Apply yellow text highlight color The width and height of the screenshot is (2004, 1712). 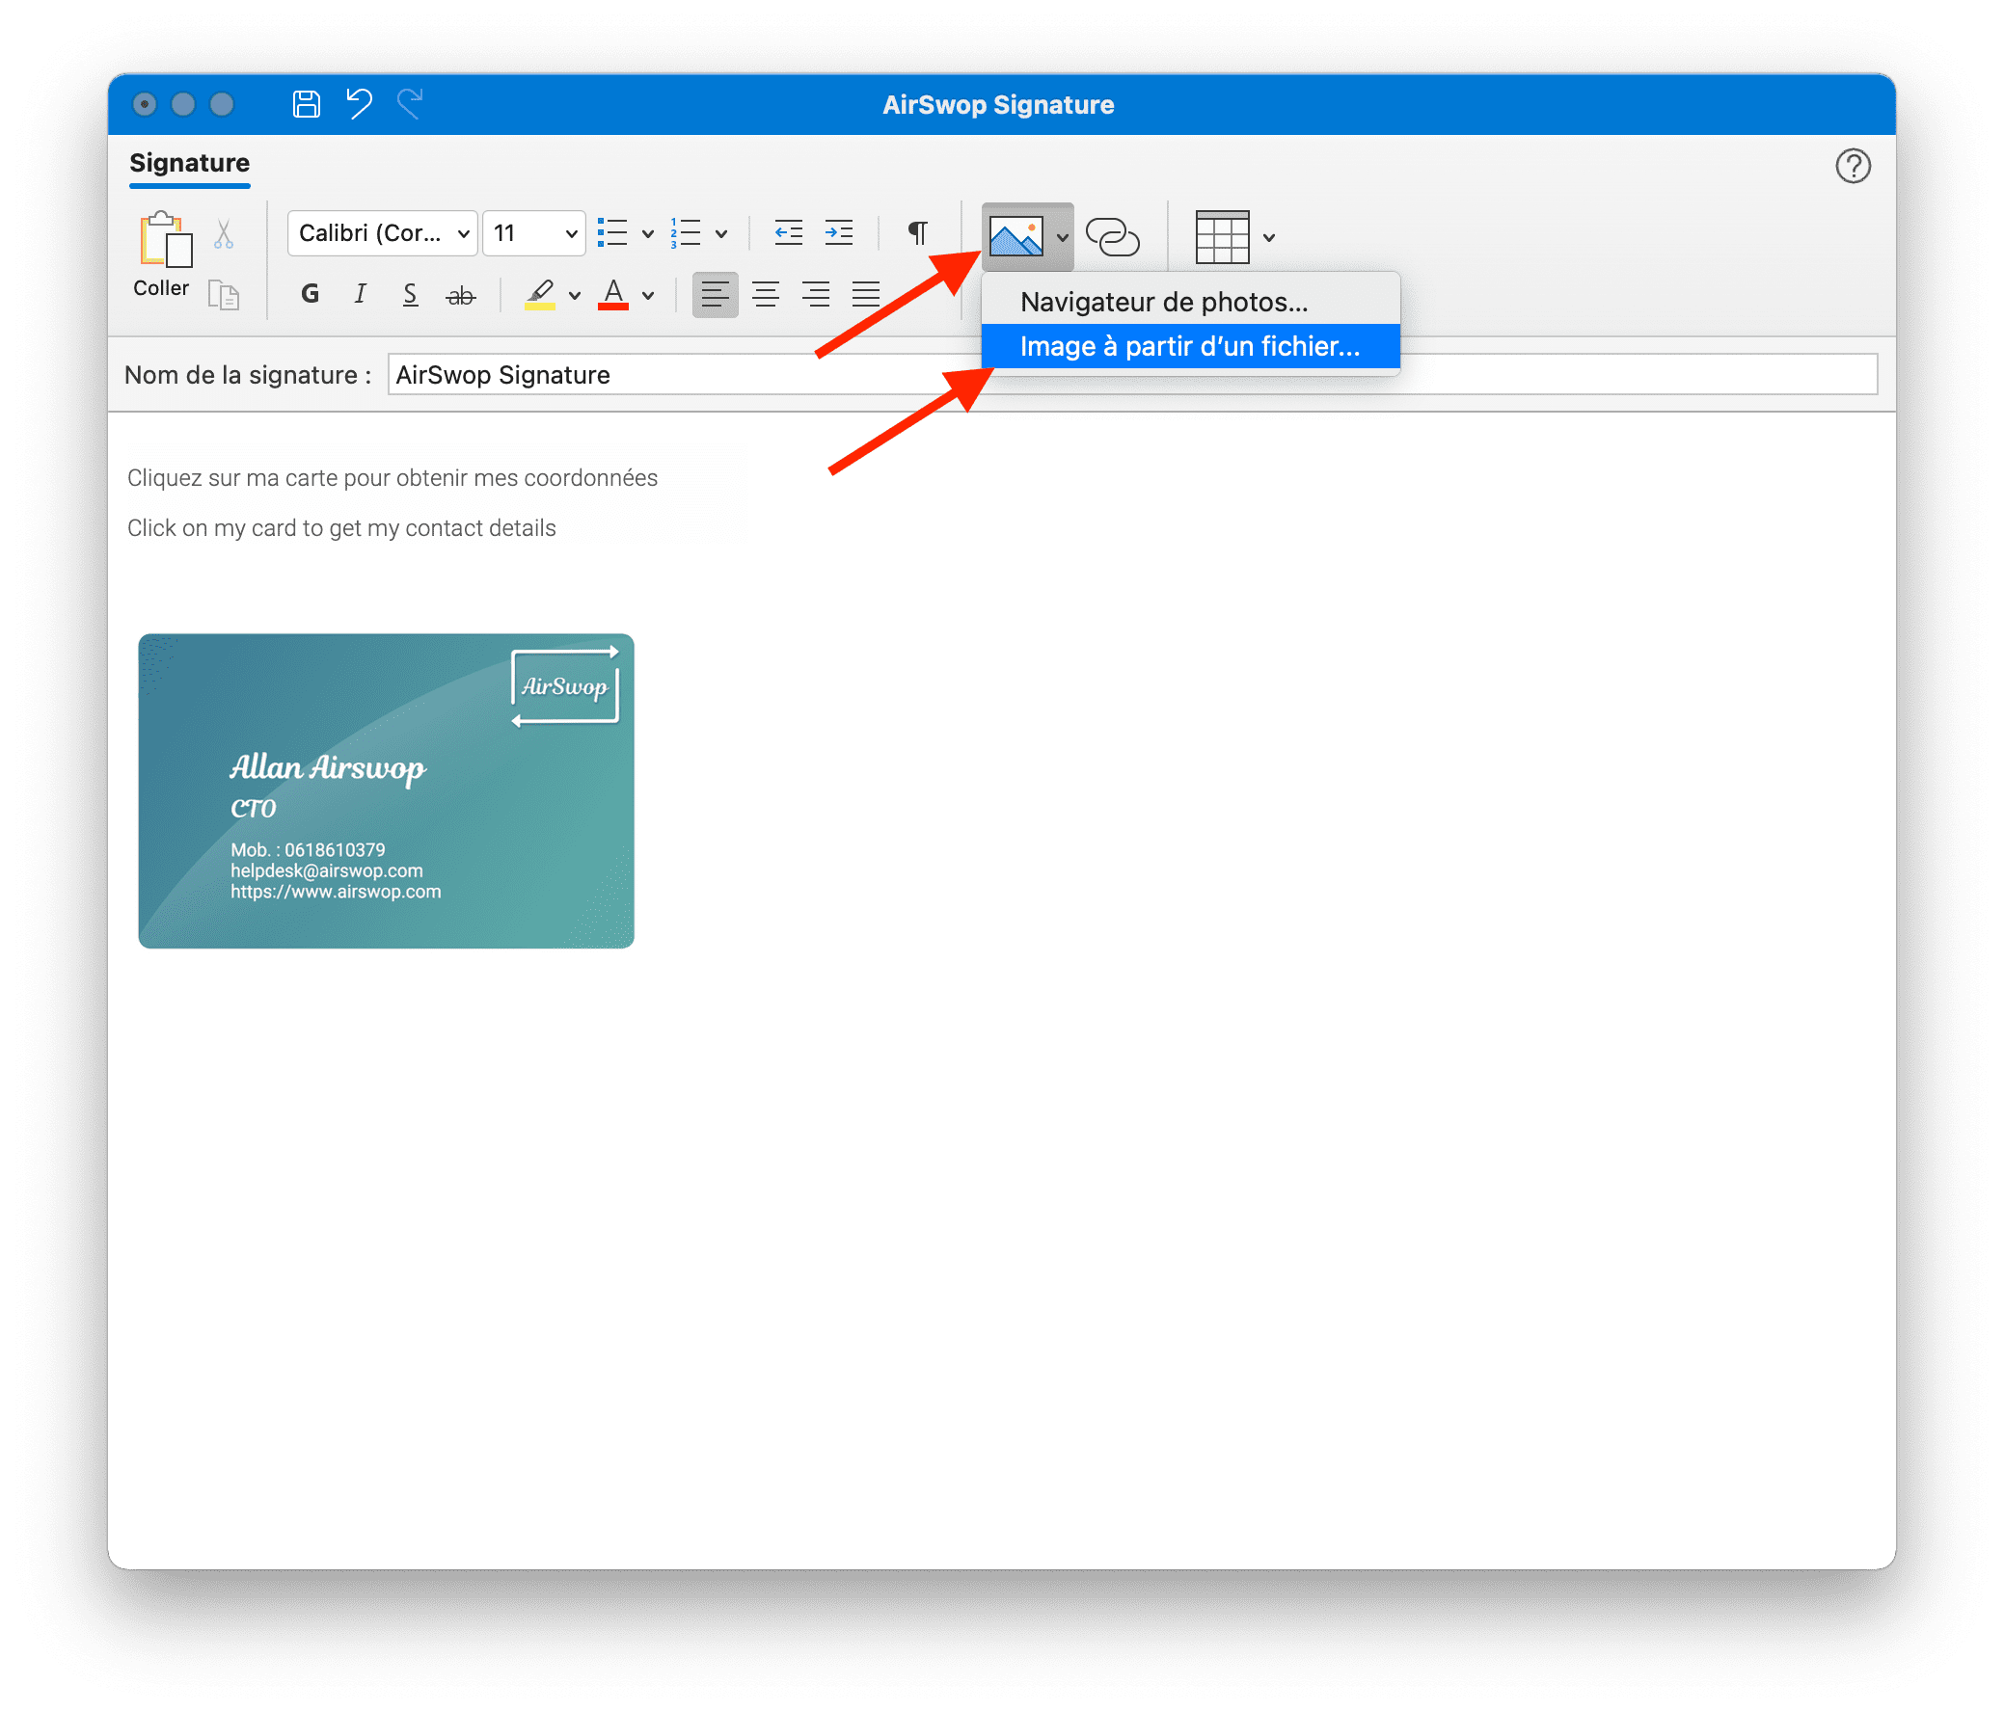[x=540, y=294]
